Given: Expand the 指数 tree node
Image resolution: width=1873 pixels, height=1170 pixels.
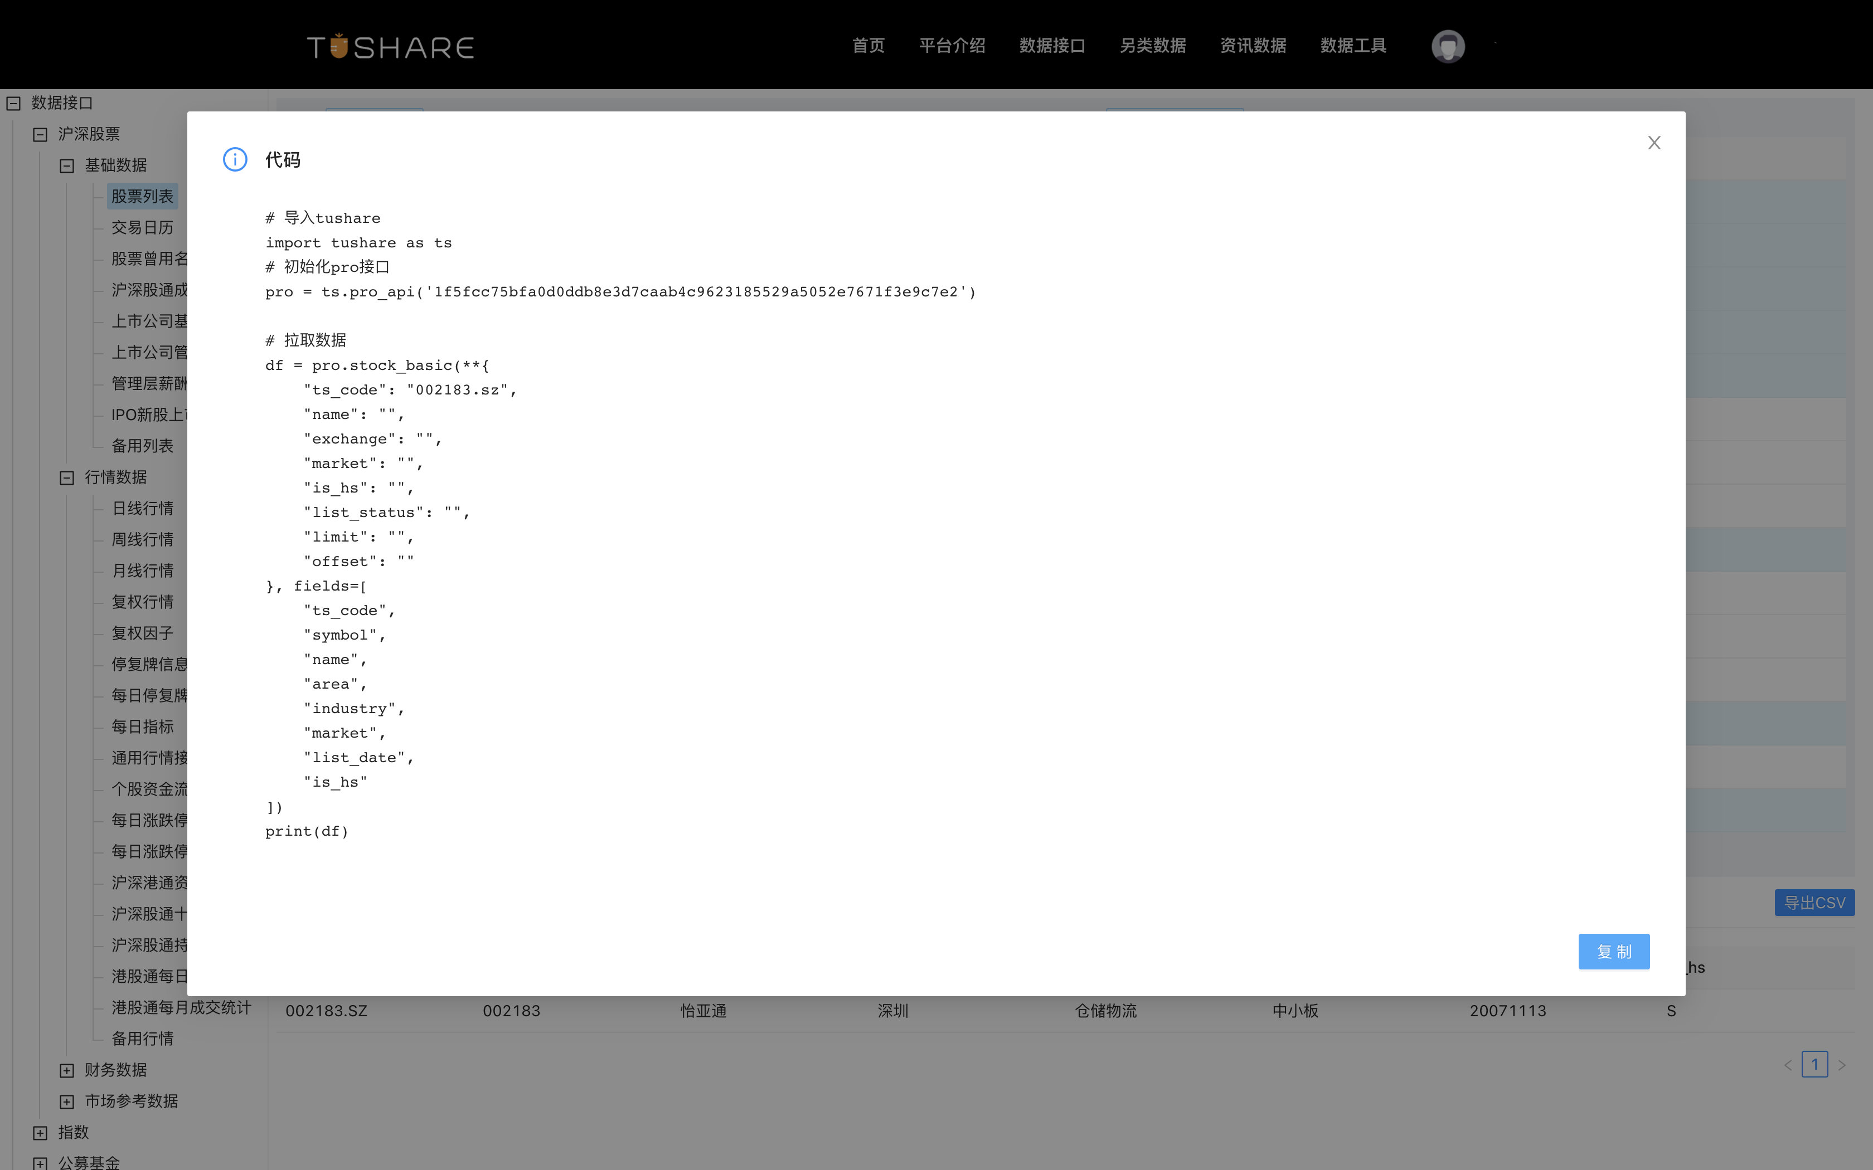Looking at the screenshot, I should point(40,1132).
